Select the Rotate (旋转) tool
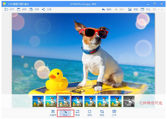 tap(90, 113)
